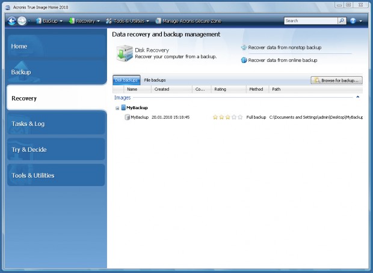Click inside the Search field
The width and height of the screenshot is (373, 273).
[310, 21]
